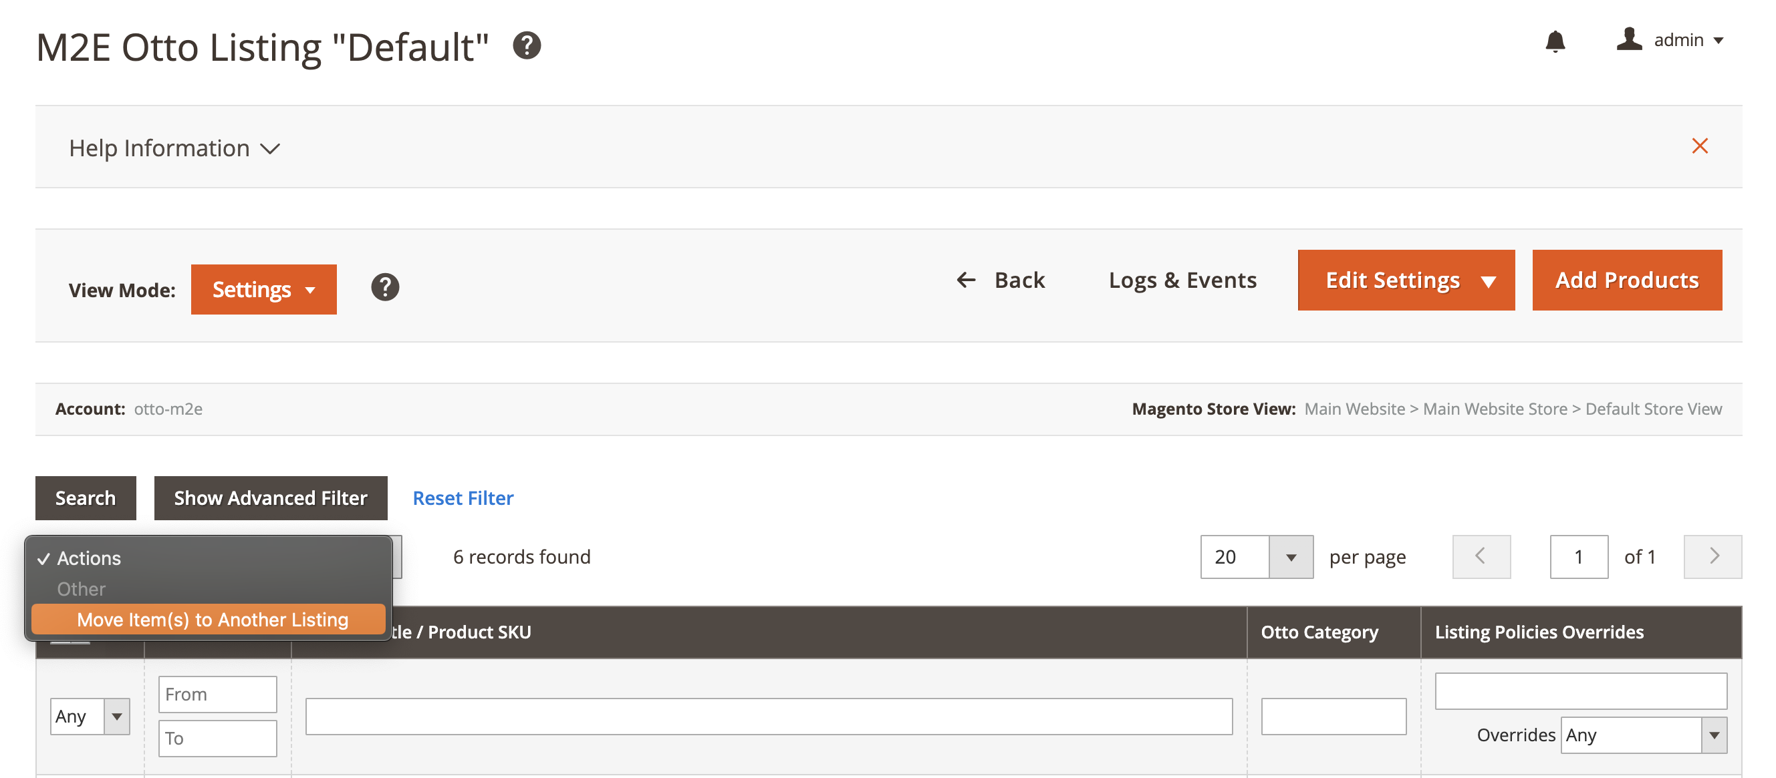Viewport: 1776px width, 778px height.
Task: Click the View Mode help question icon
Action: point(385,287)
